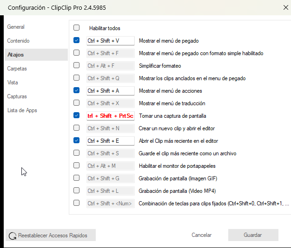Uncheck 'Mostrar el menú de acciones' checkbox

tap(77, 90)
